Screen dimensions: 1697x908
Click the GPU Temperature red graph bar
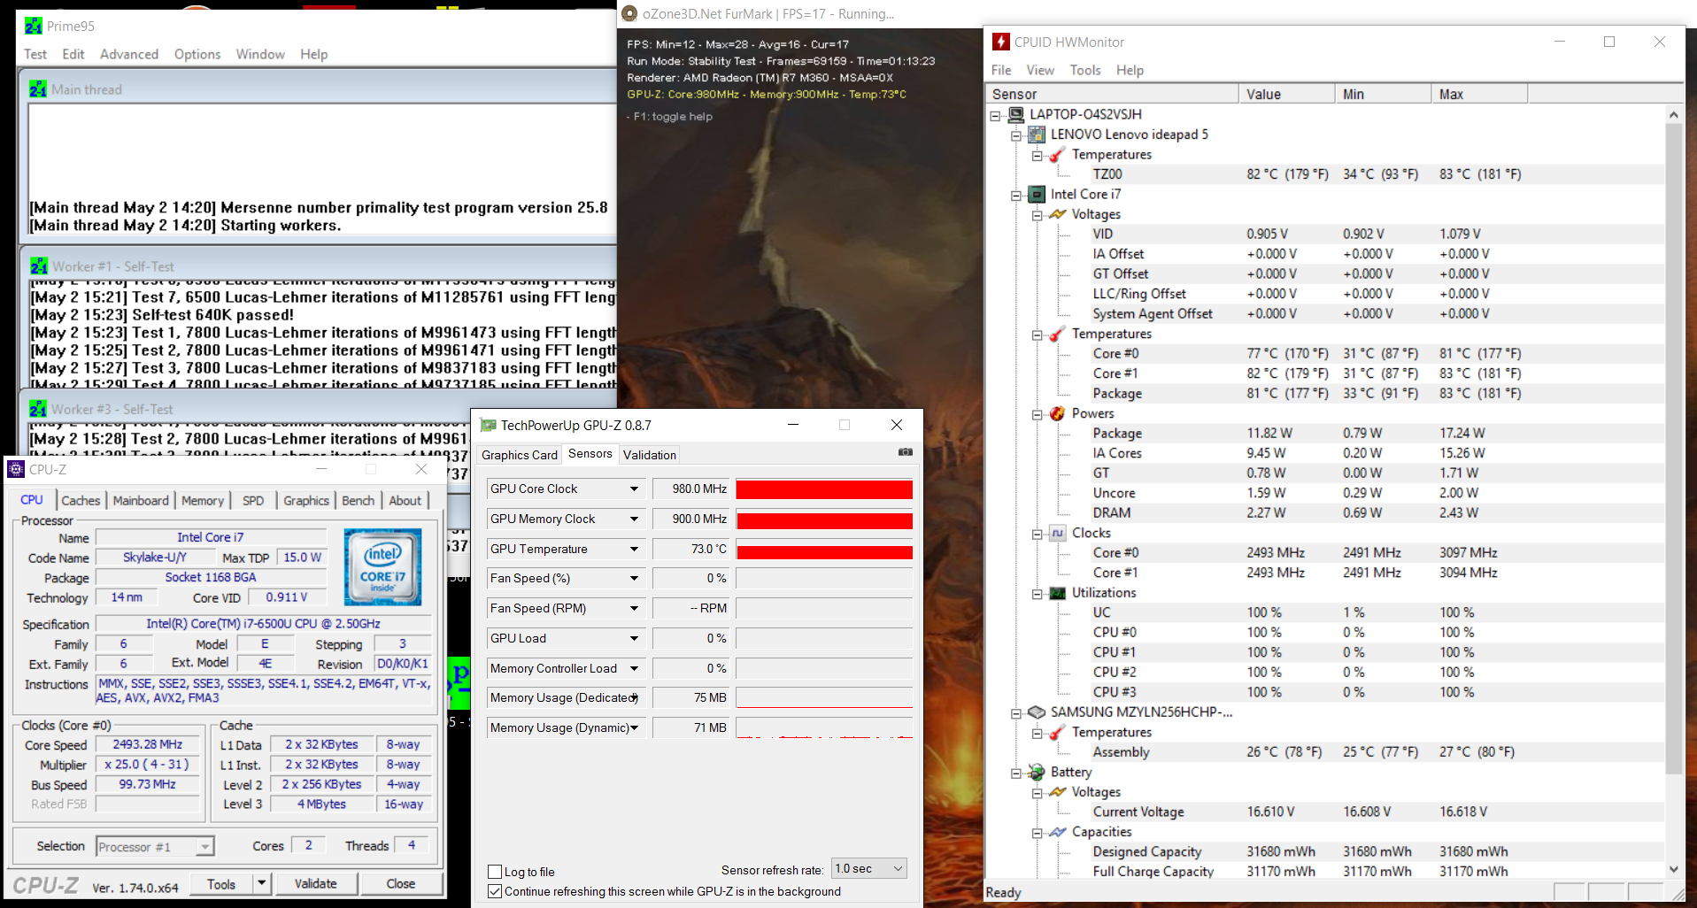[x=824, y=552]
